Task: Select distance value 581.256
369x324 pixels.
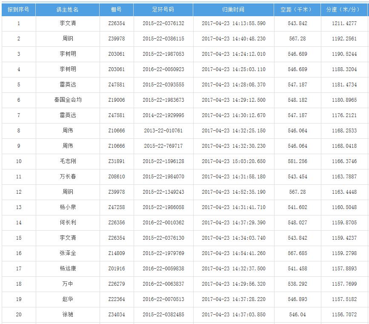Action: [x=297, y=161]
